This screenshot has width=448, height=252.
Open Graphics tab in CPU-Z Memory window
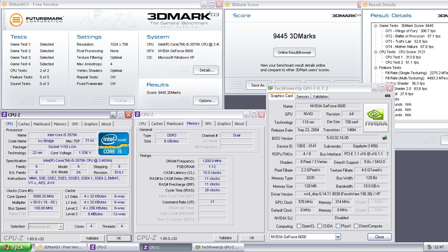point(224,124)
